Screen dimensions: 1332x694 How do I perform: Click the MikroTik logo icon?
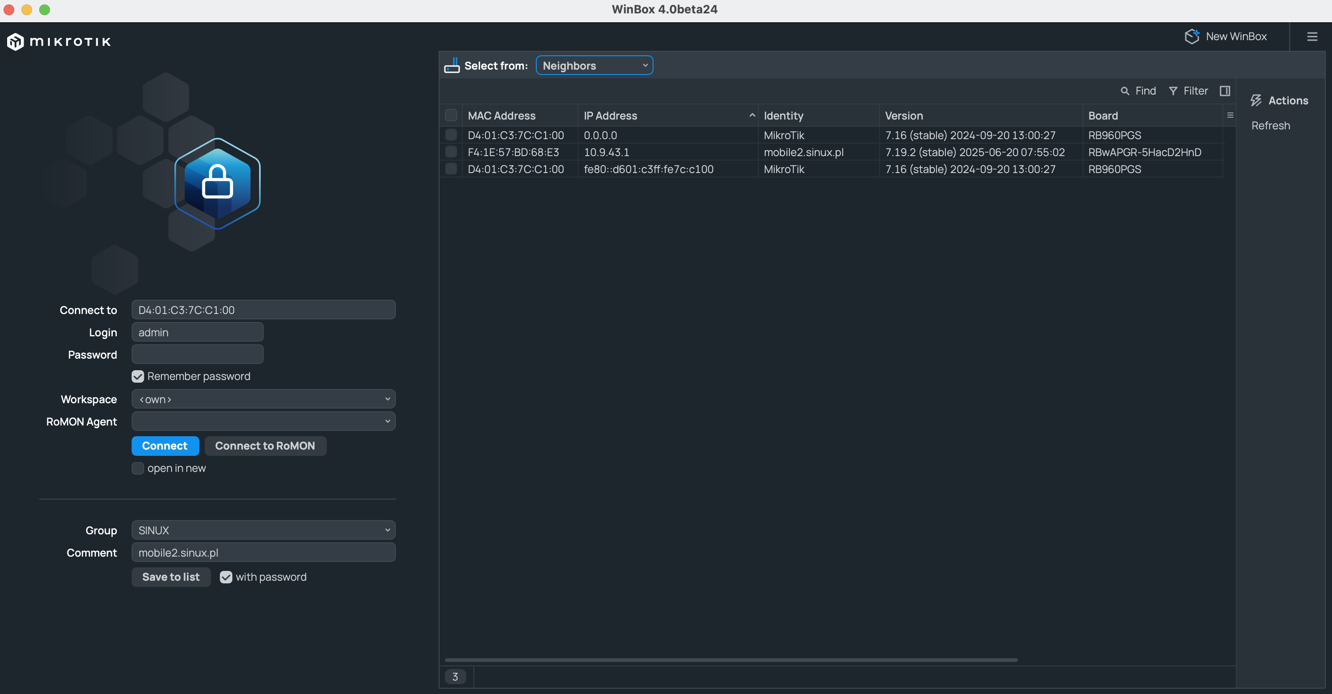click(x=15, y=41)
